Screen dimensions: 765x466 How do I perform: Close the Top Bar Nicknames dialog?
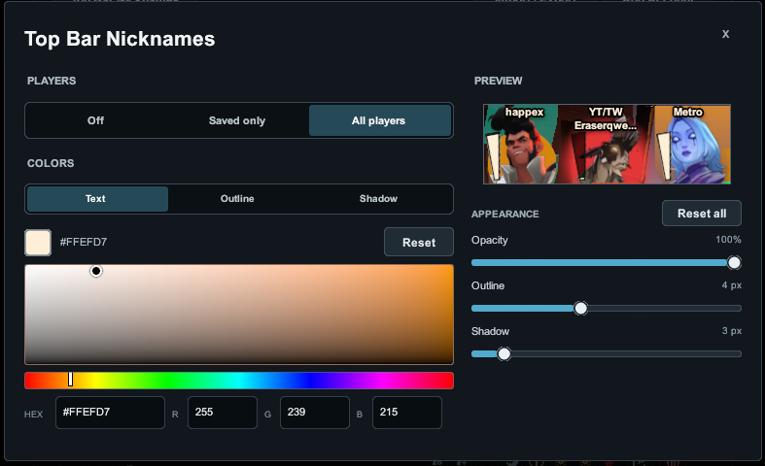(x=725, y=34)
